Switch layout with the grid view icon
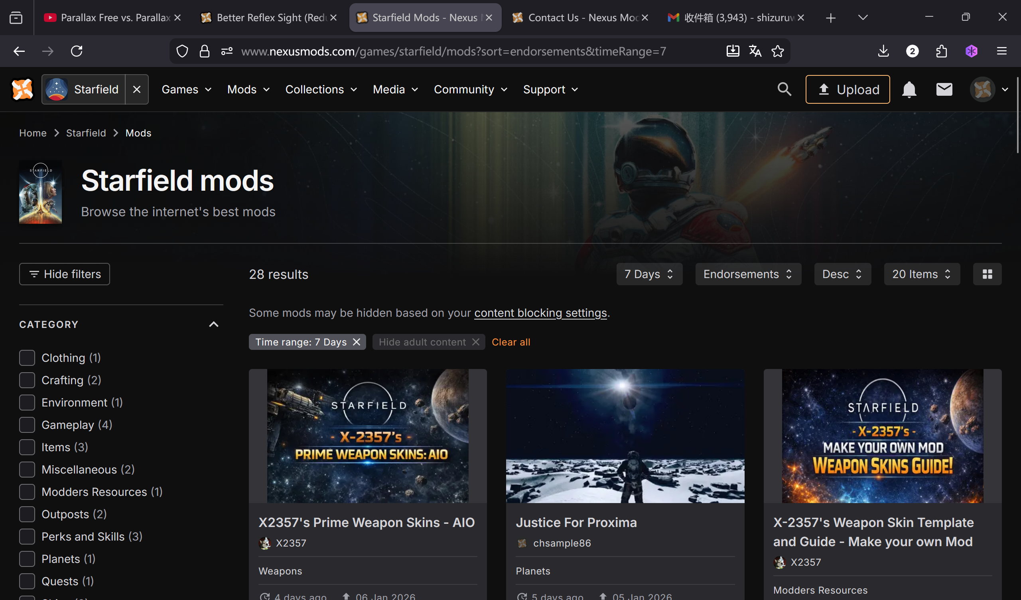The width and height of the screenshot is (1021, 600). coord(987,274)
